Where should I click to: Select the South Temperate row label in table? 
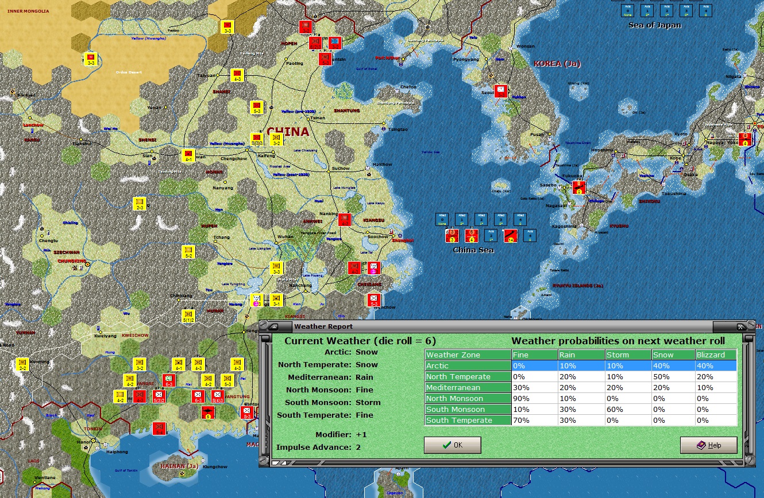coord(468,420)
